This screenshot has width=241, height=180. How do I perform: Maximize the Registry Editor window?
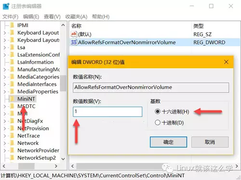[x=211, y=6]
